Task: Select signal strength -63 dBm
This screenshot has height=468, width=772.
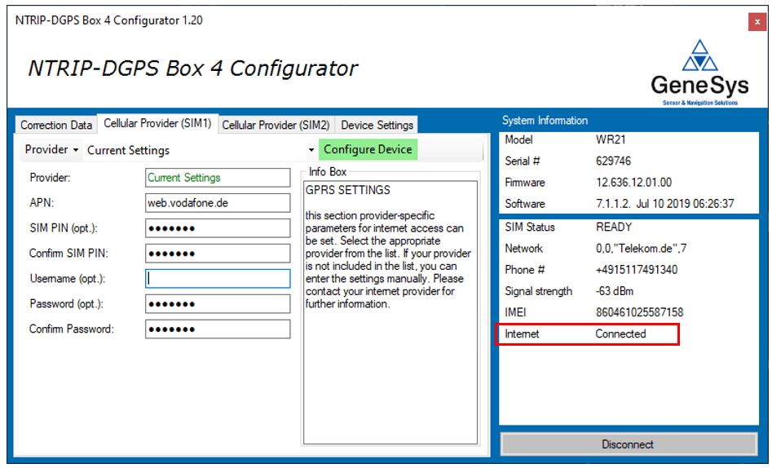Action: (615, 291)
